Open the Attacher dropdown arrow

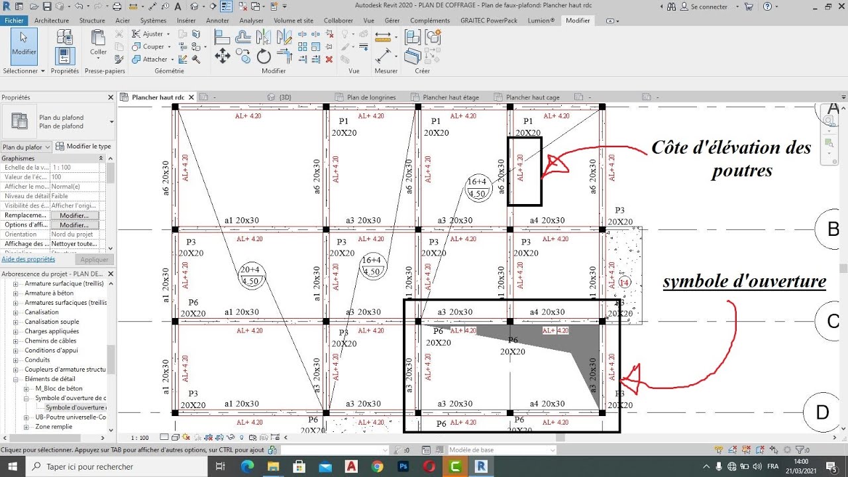click(172, 60)
